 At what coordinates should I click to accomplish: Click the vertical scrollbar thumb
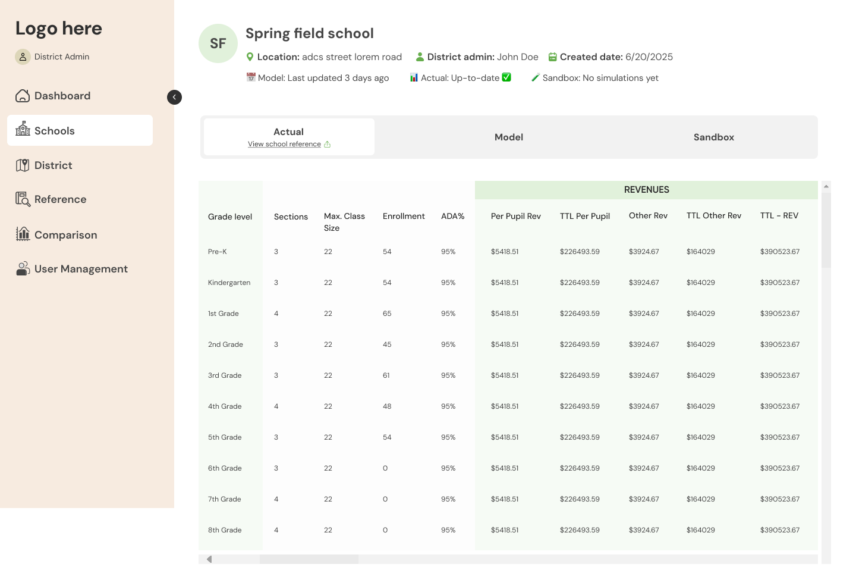(x=826, y=230)
